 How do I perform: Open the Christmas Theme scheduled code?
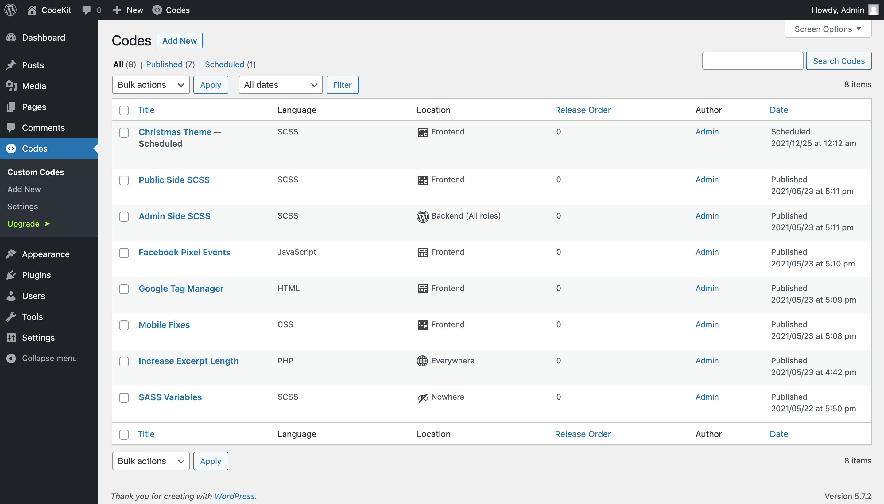[x=175, y=131]
